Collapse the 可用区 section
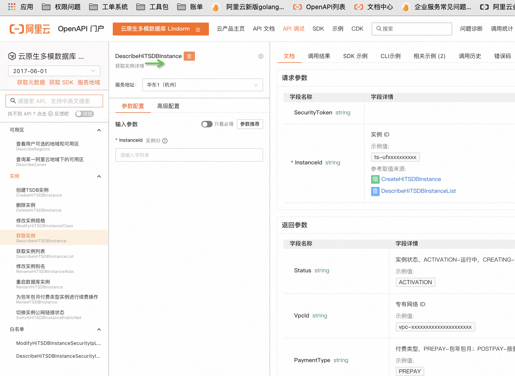 (x=99, y=130)
